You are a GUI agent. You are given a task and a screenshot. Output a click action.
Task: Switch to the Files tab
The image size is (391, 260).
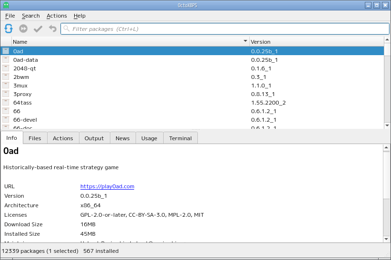click(x=35, y=138)
